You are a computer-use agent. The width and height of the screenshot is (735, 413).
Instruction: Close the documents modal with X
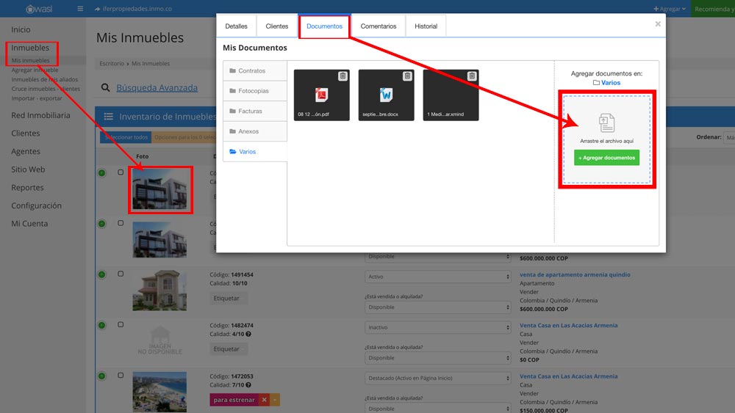coord(658,24)
